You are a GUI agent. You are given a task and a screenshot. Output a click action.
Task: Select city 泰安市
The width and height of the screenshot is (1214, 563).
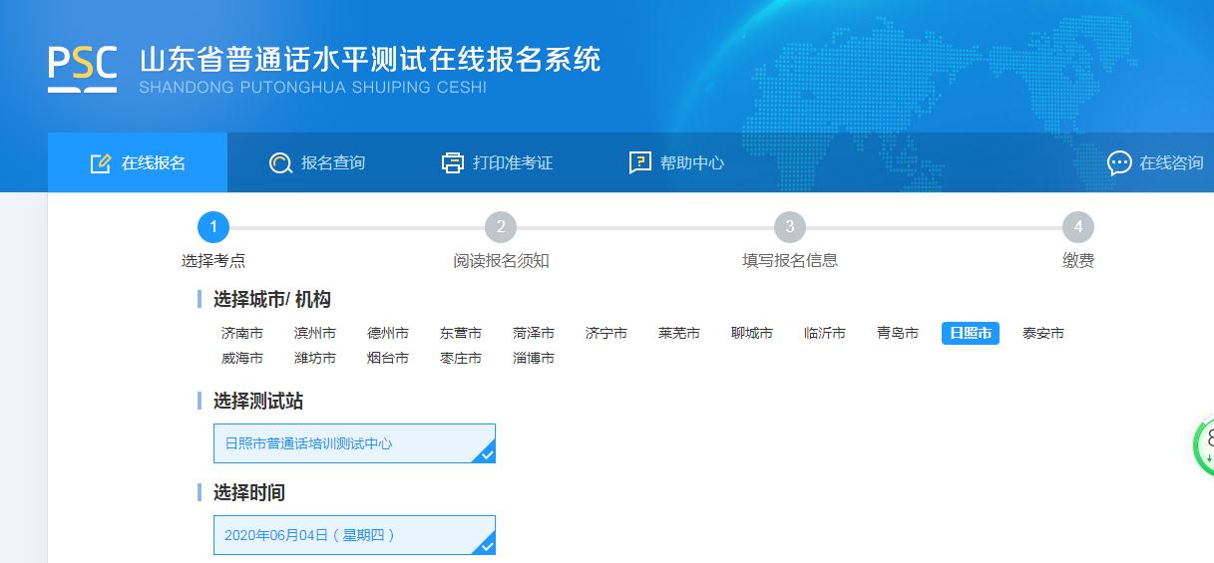[x=1043, y=333]
